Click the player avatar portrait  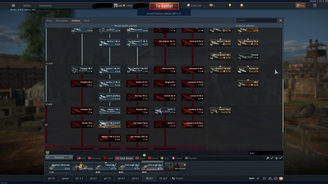pyautogui.click(x=116, y=6)
